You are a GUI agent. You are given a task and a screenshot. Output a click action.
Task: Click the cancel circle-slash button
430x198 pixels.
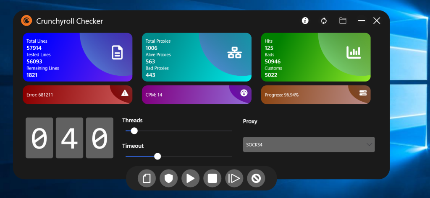pyautogui.click(x=256, y=178)
